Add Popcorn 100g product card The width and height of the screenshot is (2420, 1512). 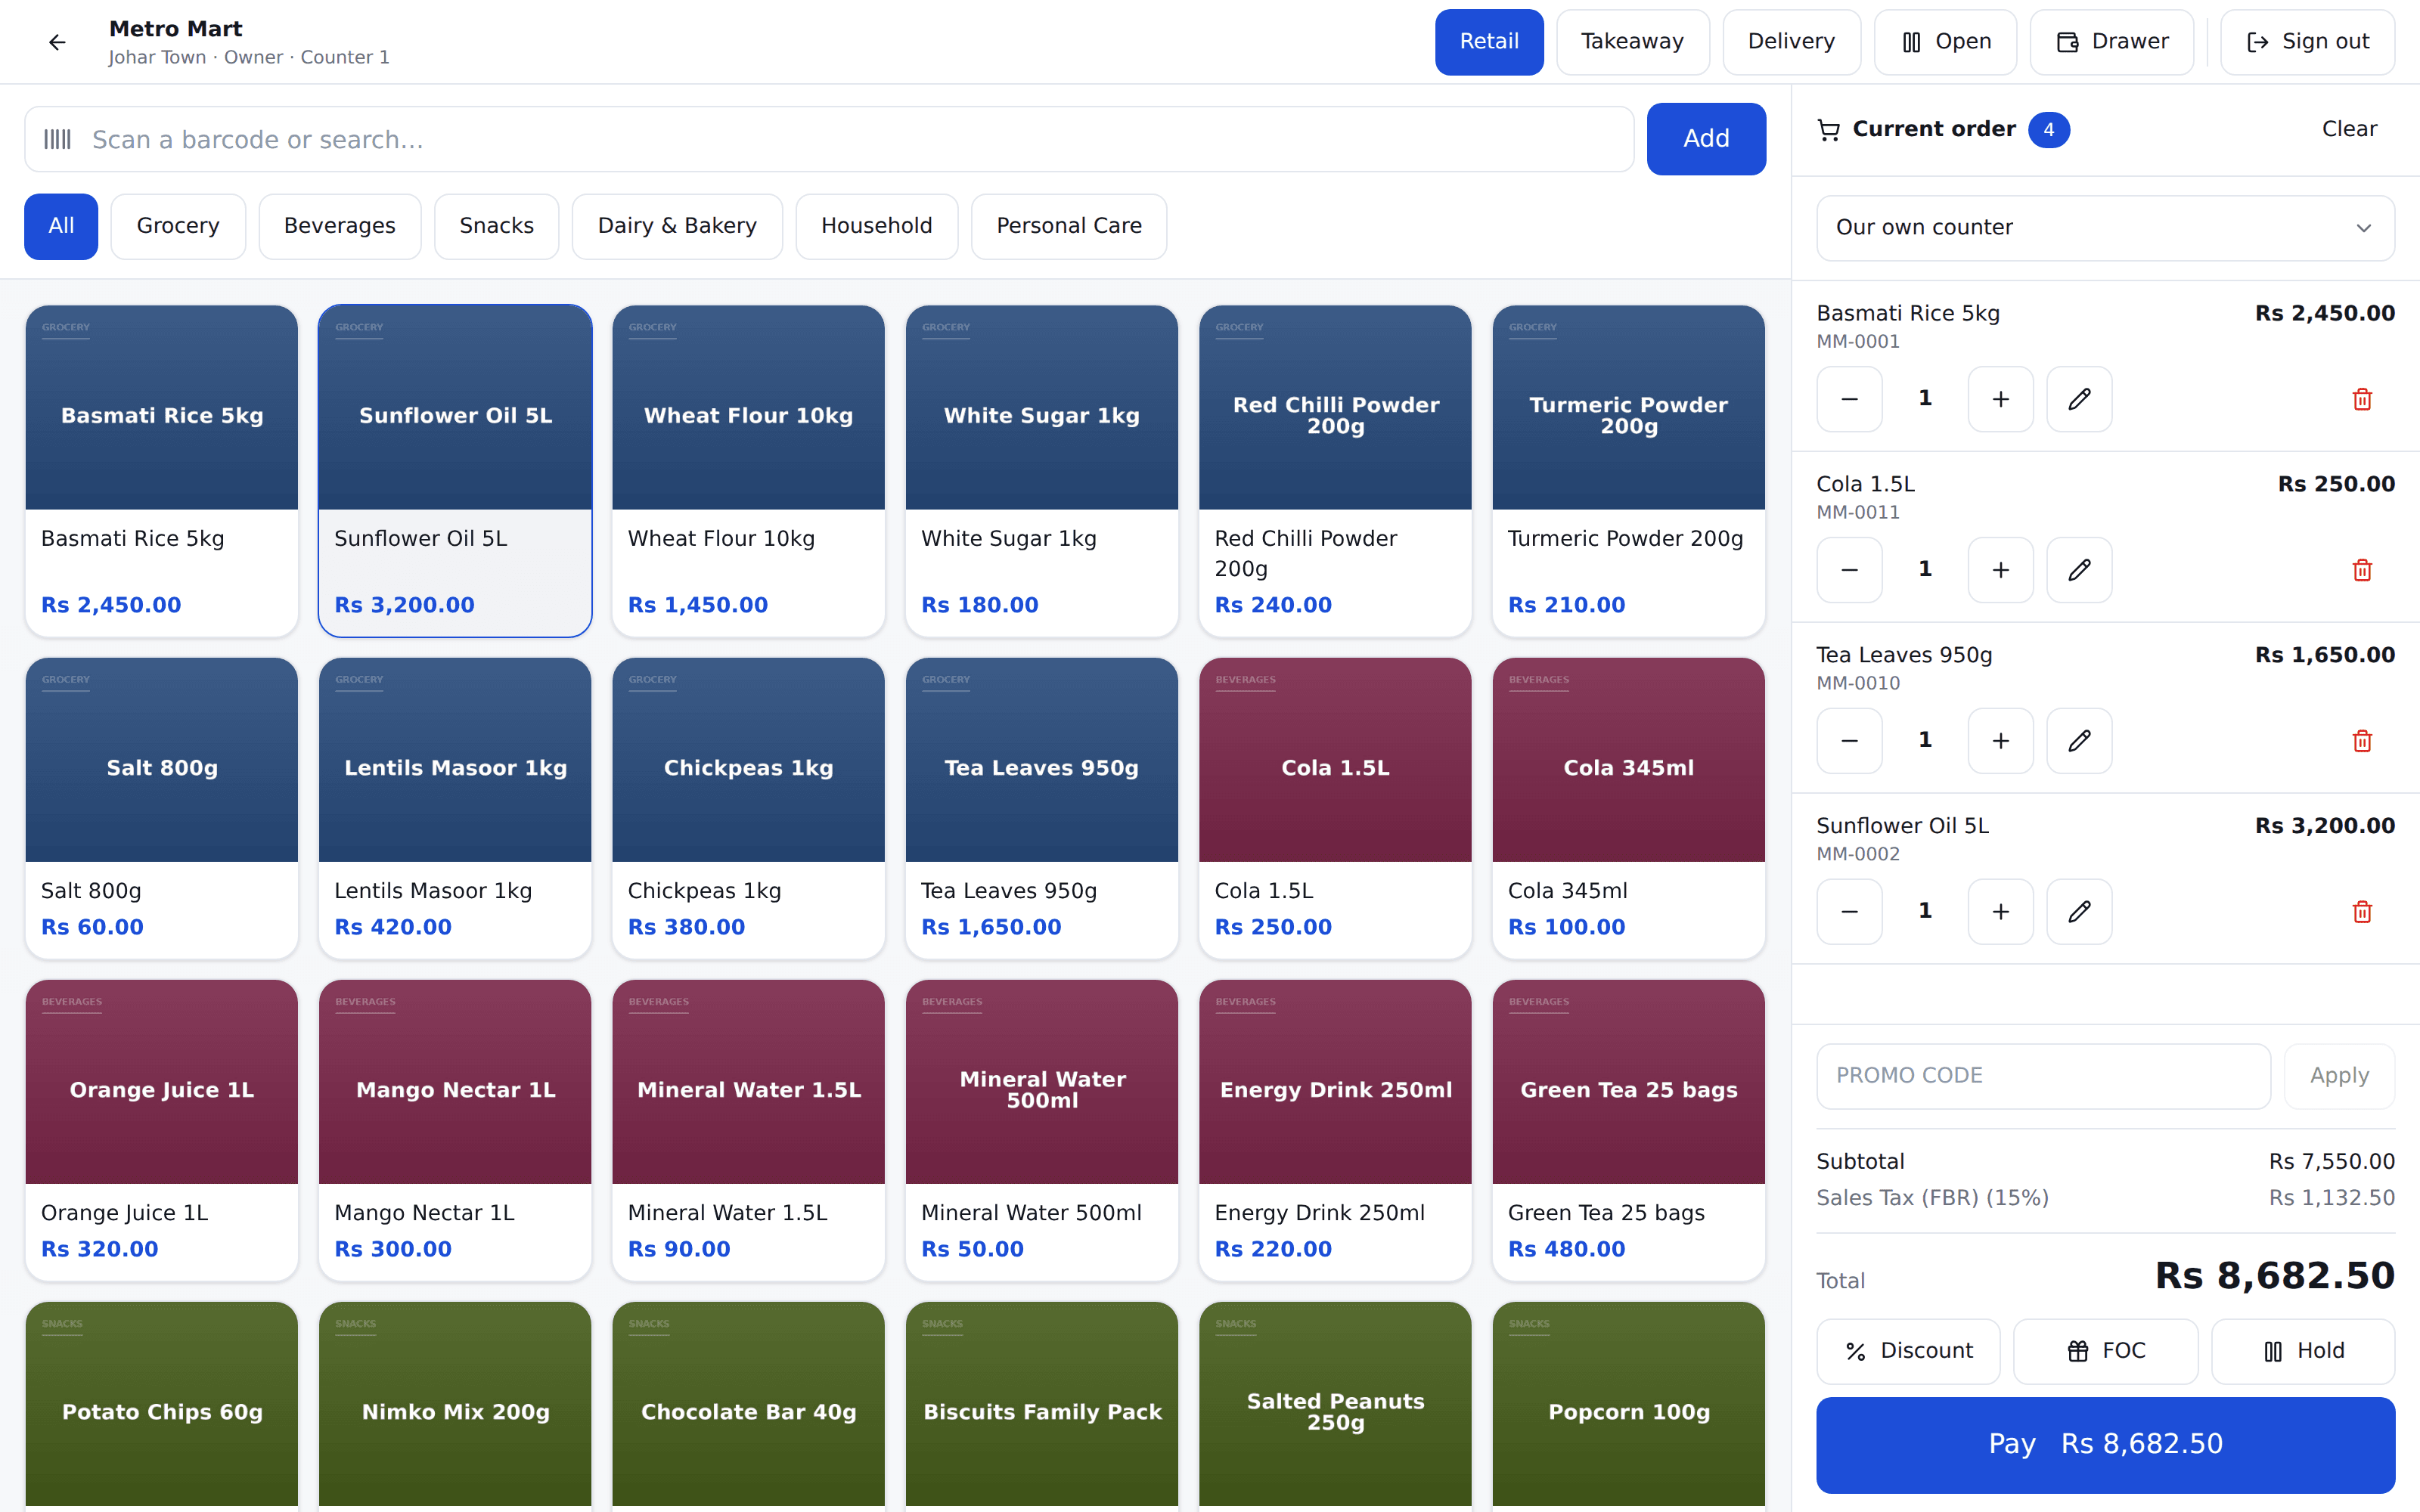(x=1628, y=1406)
